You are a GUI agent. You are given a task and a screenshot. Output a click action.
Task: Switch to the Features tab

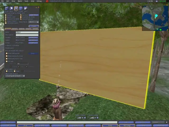(22, 29)
